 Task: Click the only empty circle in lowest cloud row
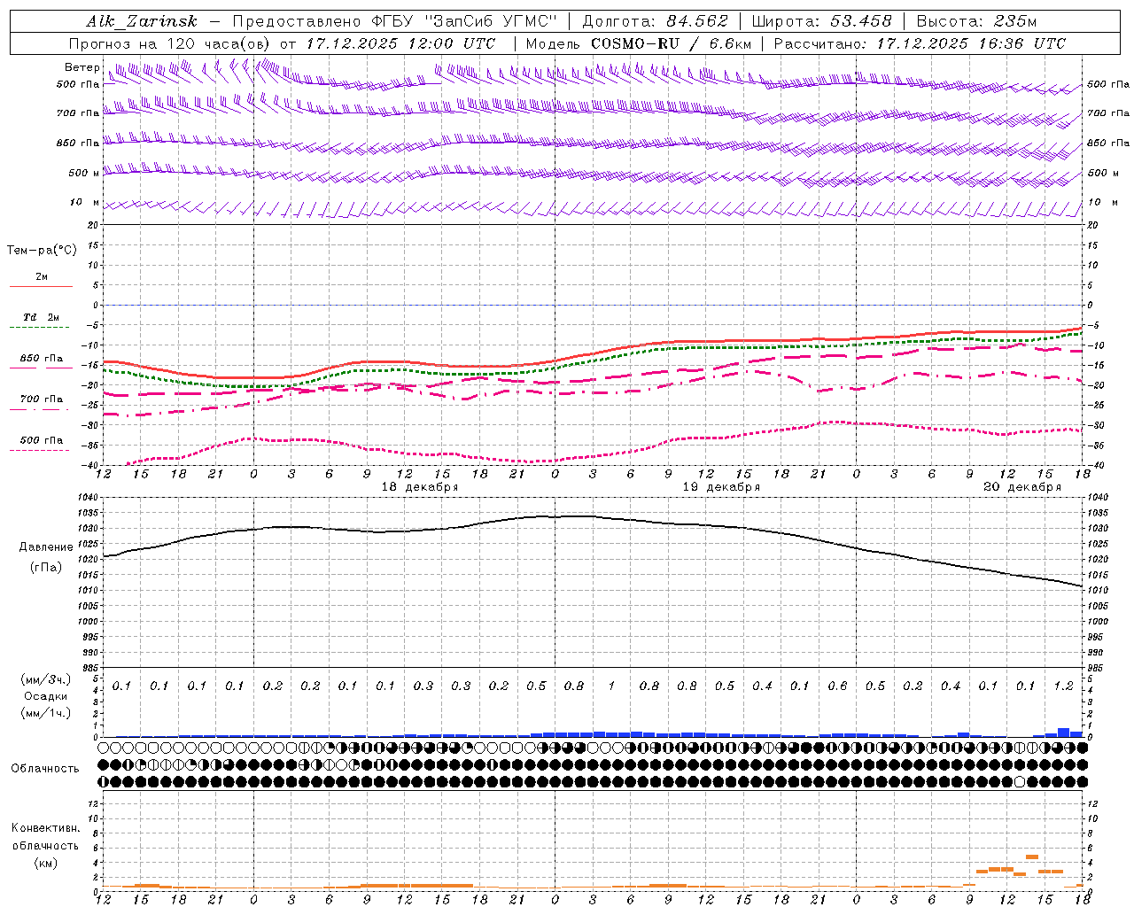(1020, 782)
